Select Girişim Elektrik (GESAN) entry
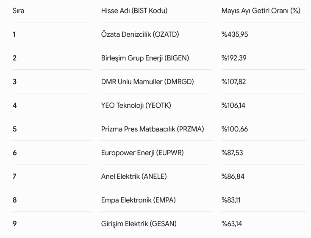The width and height of the screenshot is (311, 238). click(139, 224)
